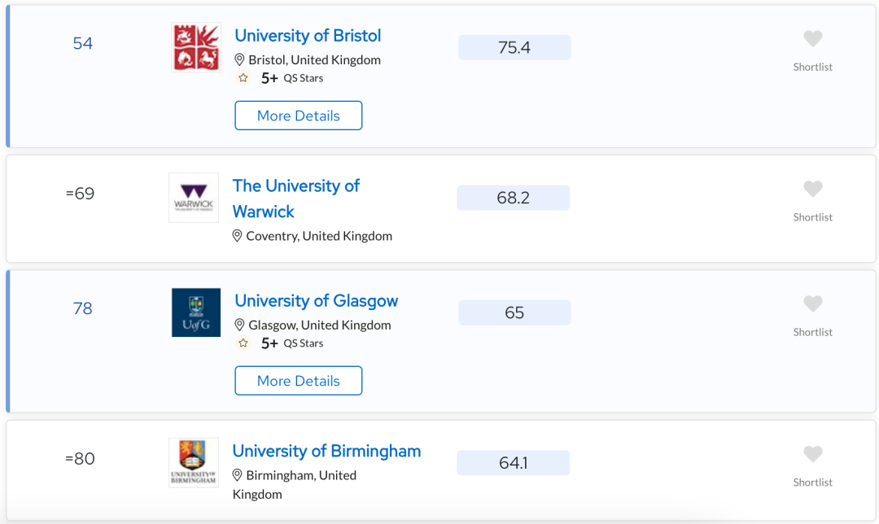Click the 75.4 score box for Bristol

[514, 48]
